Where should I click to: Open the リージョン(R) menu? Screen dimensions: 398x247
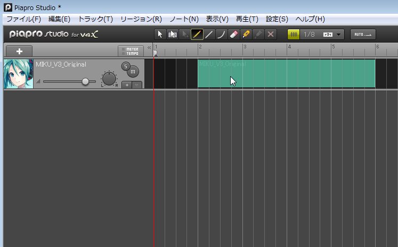click(x=141, y=19)
